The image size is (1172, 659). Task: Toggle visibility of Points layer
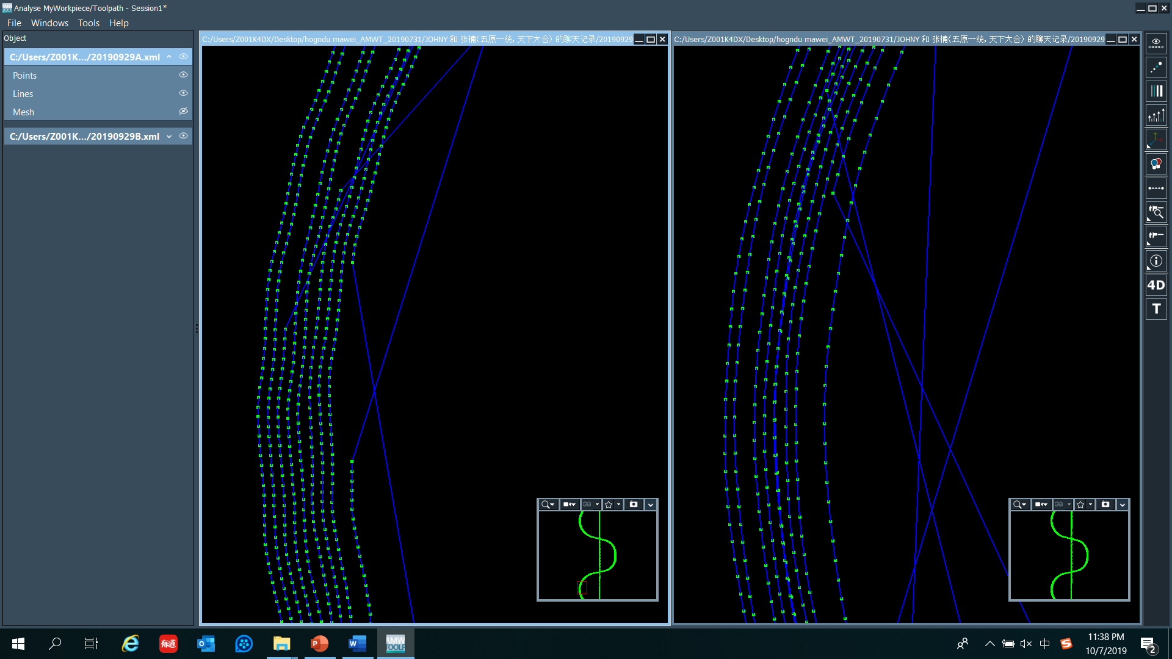point(183,75)
